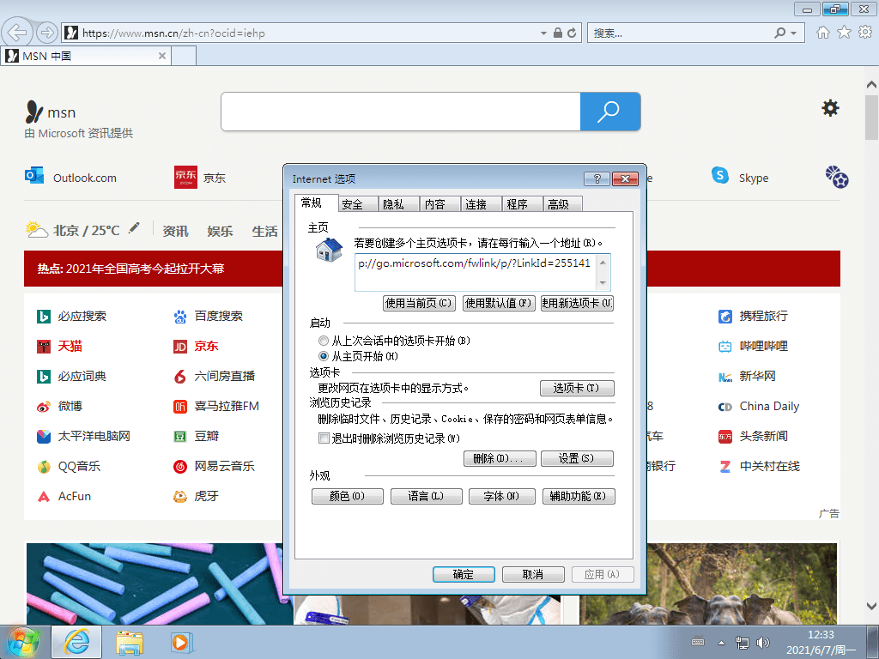Open Internet Explorer favorites star icon

pos(846,32)
